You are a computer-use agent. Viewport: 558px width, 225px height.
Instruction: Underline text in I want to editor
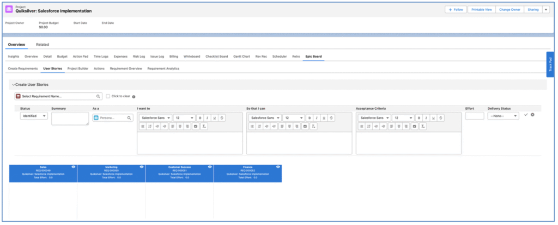pos(215,118)
